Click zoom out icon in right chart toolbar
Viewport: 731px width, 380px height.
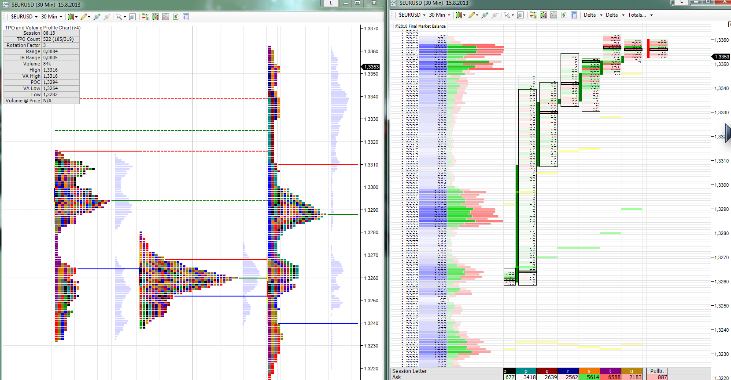point(495,15)
